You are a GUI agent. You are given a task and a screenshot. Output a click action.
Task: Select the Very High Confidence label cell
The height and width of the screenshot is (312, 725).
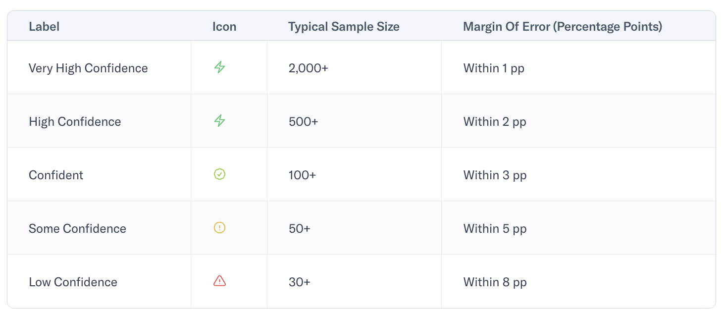tap(99, 67)
